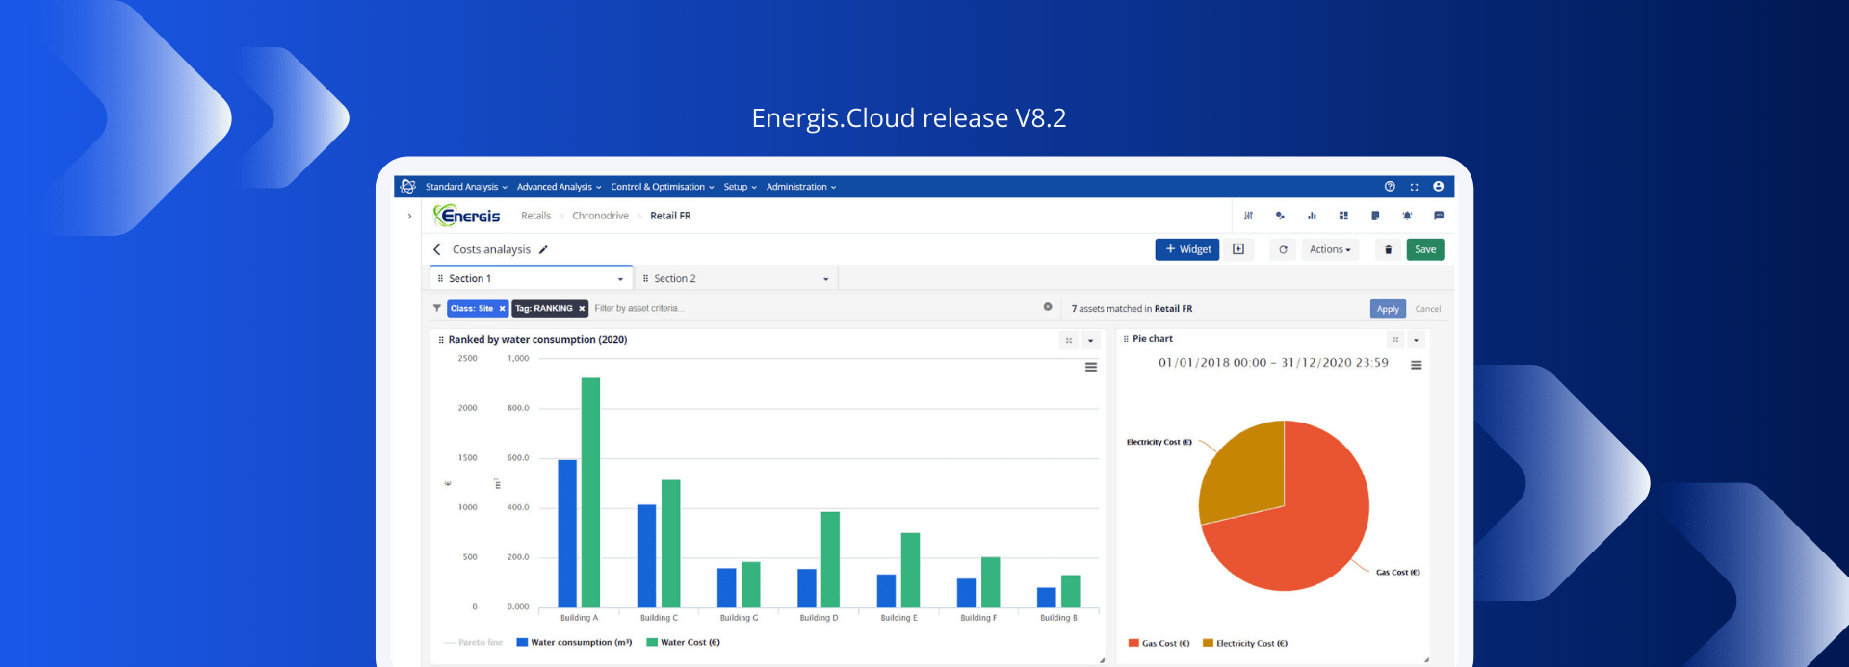Click the Building C axis label

(x=659, y=618)
